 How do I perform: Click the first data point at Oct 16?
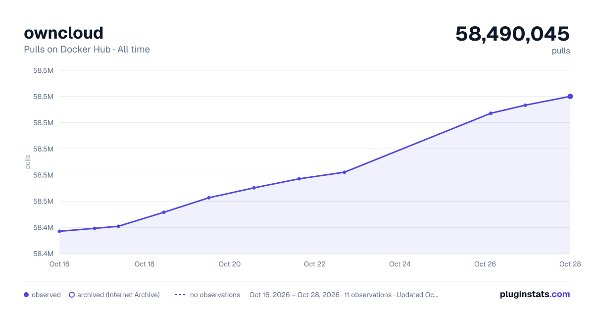click(59, 231)
